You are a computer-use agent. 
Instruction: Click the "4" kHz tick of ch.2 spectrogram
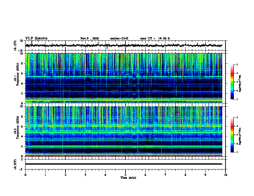(22, 136)
